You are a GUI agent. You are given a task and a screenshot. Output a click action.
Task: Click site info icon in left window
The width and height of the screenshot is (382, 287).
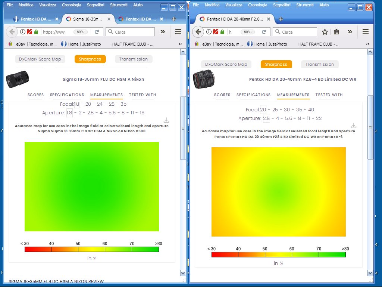23,32
